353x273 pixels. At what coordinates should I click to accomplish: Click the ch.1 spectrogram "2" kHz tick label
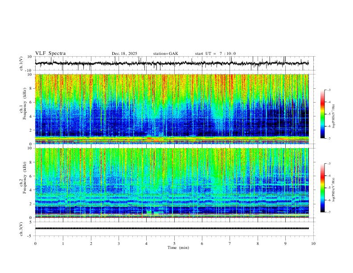tap(31, 130)
